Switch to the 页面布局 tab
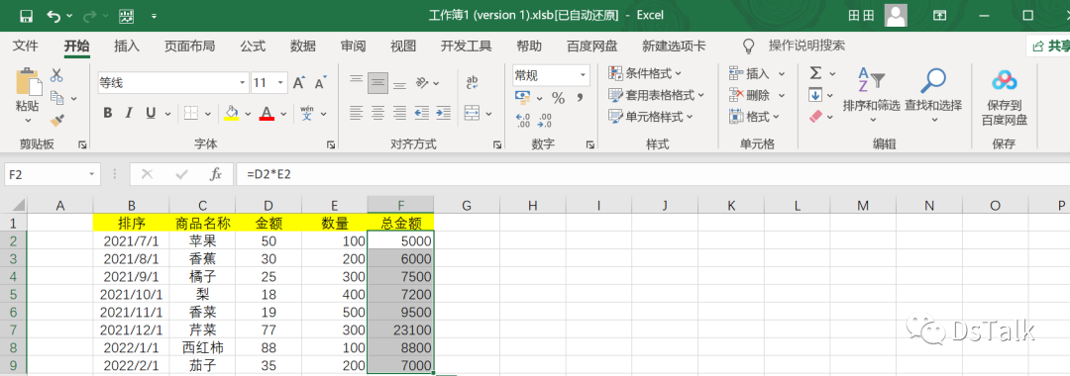 [x=189, y=47]
